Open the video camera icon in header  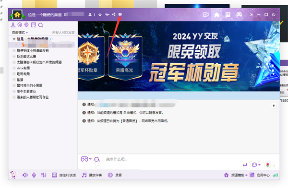206,14
